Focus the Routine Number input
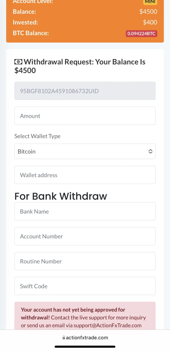Viewport: 170px width, 351px height. pyautogui.click(x=85, y=261)
